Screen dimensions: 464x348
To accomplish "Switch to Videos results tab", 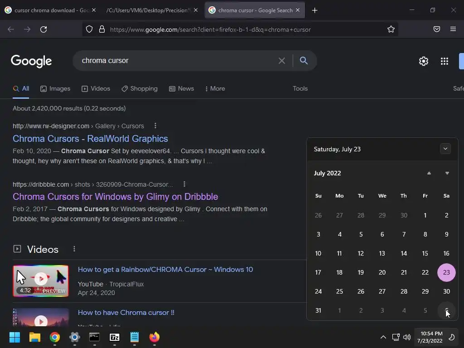I will click(x=96, y=88).
